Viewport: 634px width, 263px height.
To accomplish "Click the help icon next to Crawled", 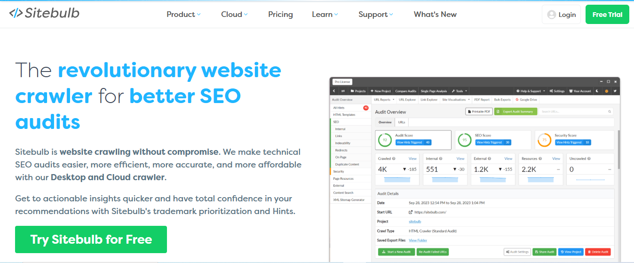I will [394, 159].
